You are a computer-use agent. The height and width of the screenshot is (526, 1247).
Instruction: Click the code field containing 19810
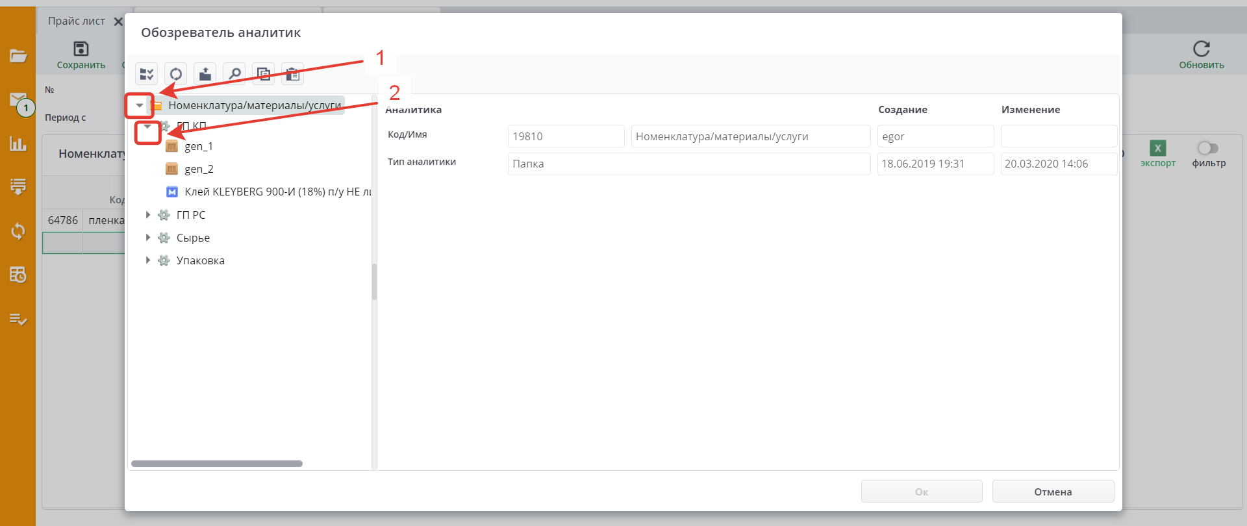click(x=566, y=136)
